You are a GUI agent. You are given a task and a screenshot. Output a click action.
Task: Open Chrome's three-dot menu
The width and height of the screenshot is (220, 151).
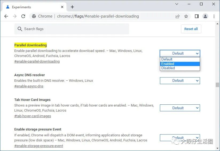pos(214,16)
